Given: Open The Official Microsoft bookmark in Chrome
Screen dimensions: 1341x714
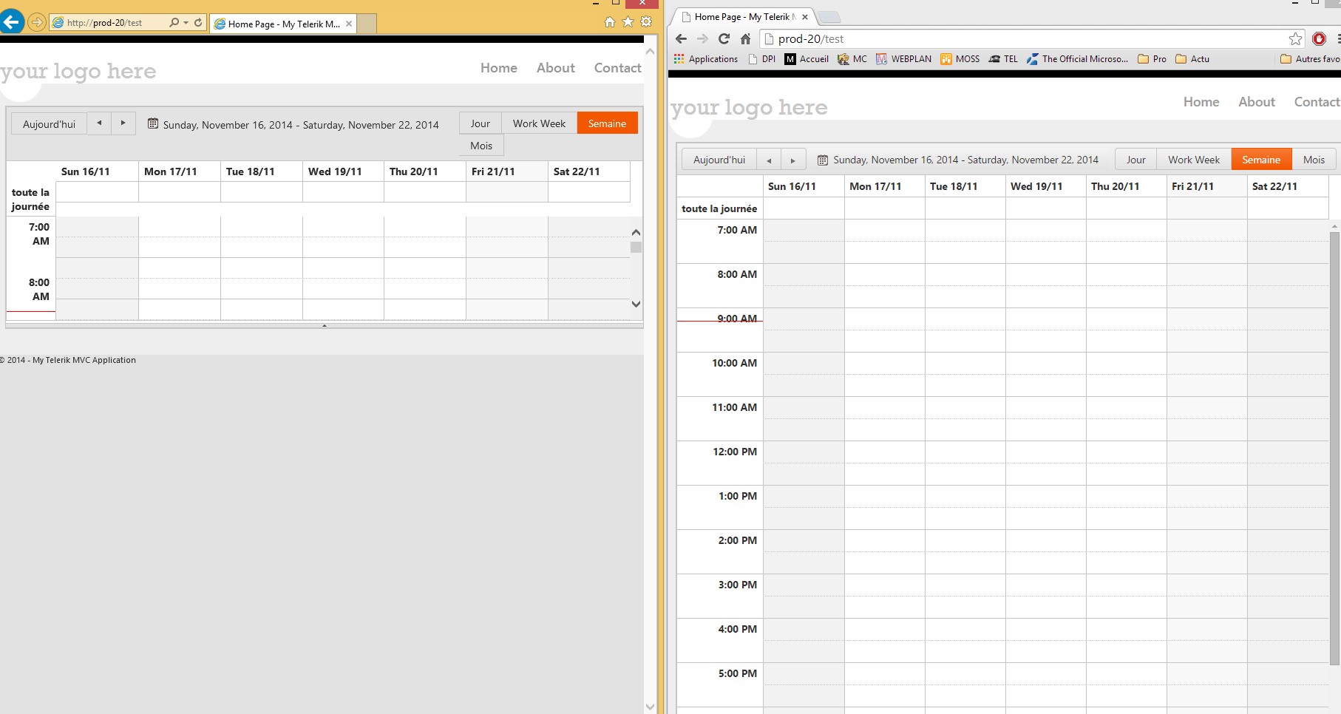Looking at the screenshot, I should click(1078, 59).
